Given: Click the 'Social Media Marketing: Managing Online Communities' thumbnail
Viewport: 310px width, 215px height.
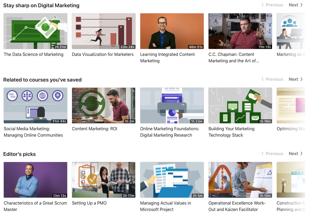Looking at the screenshot, I should click(x=35, y=105).
